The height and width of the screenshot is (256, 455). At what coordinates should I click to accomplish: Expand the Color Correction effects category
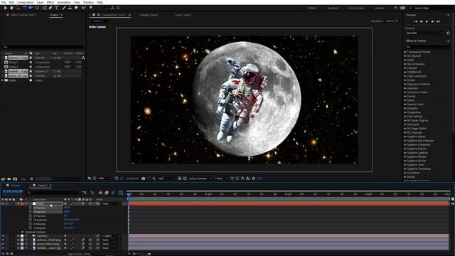(405, 76)
